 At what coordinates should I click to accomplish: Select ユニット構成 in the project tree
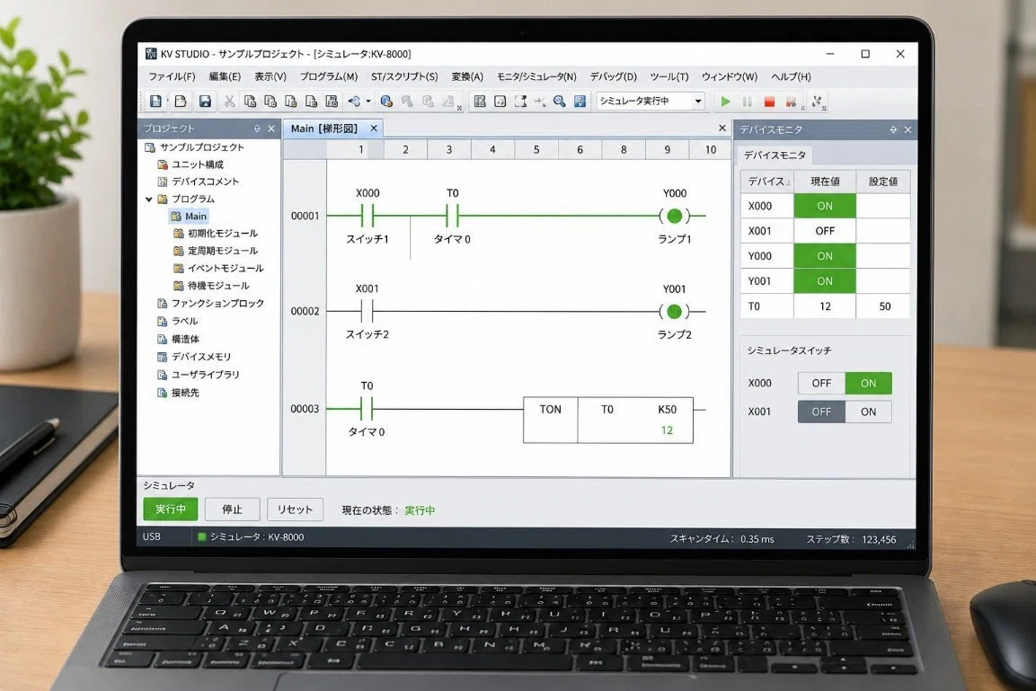(190, 164)
